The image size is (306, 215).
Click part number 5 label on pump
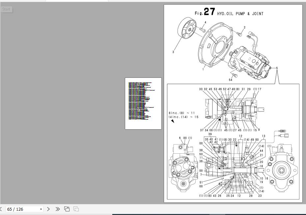(x=277, y=68)
